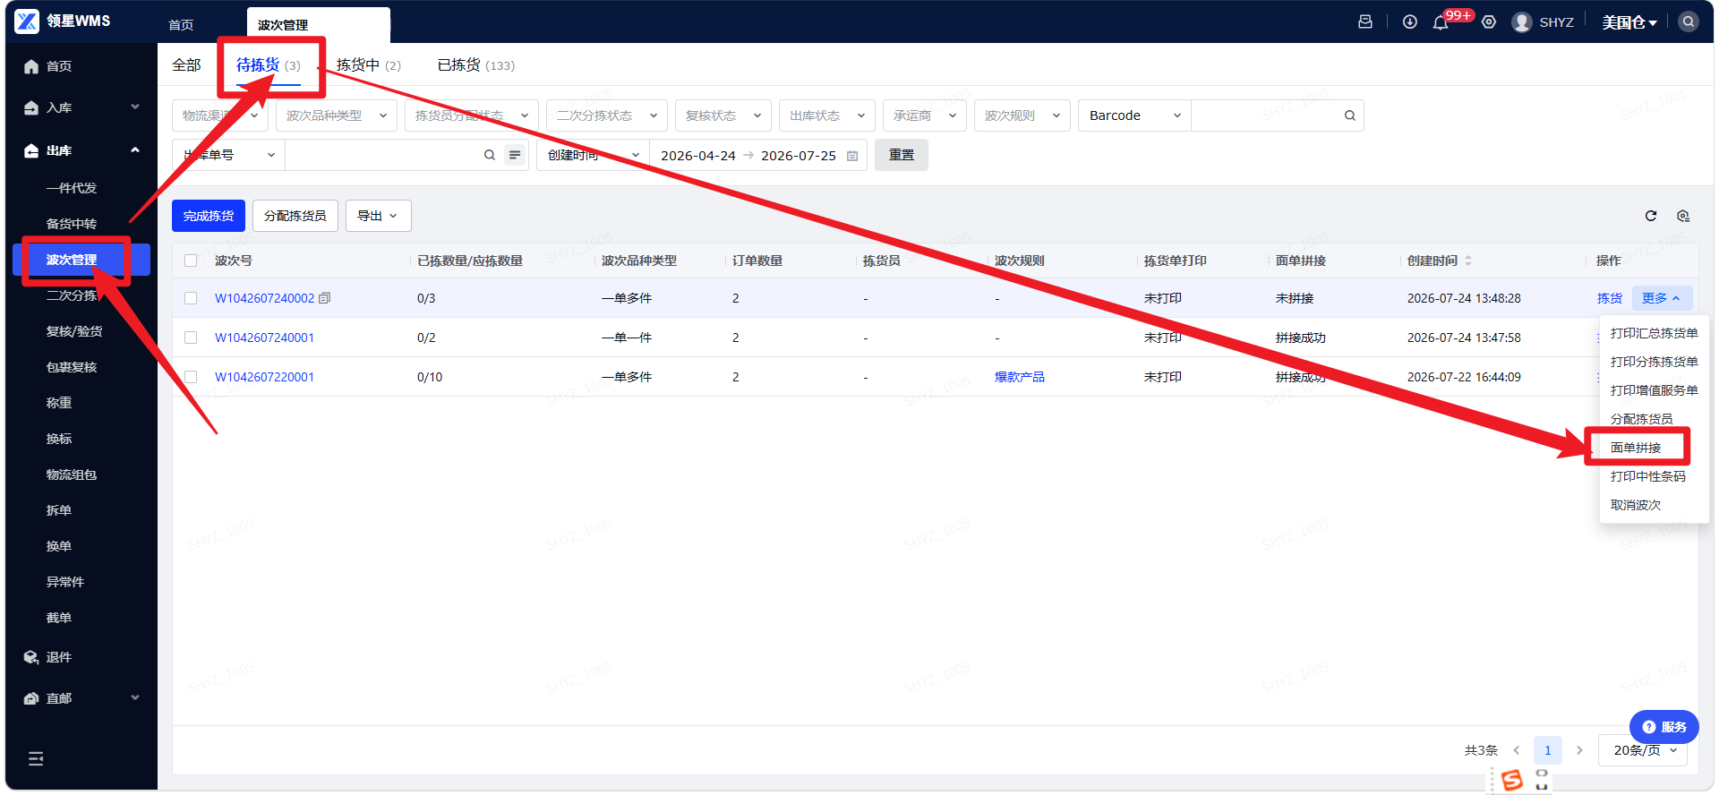The width and height of the screenshot is (1719, 795).
Task: Copy wave number W1042607240002
Action: pyautogui.click(x=325, y=298)
